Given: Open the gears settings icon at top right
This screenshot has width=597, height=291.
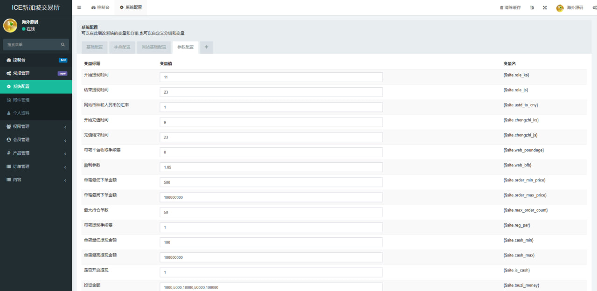Looking at the screenshot, I should 594,8.
